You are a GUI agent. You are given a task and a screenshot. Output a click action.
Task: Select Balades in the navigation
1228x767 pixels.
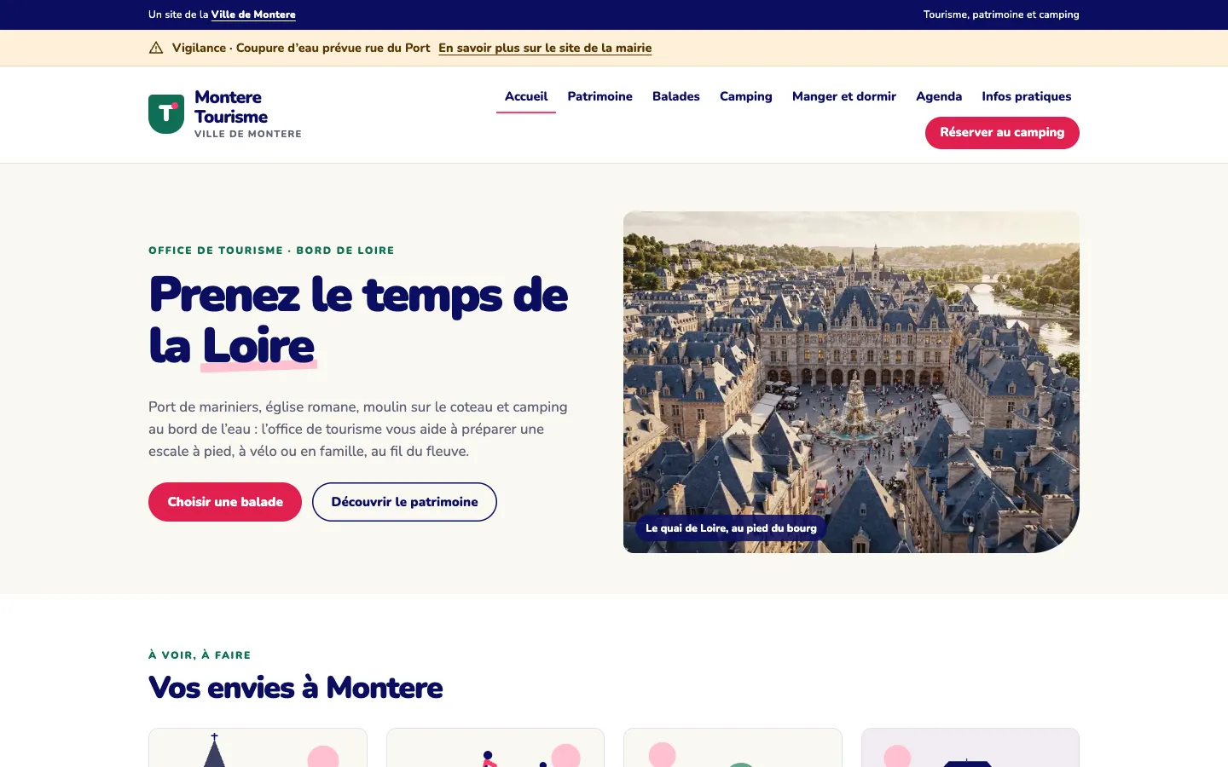pos(676,96)
